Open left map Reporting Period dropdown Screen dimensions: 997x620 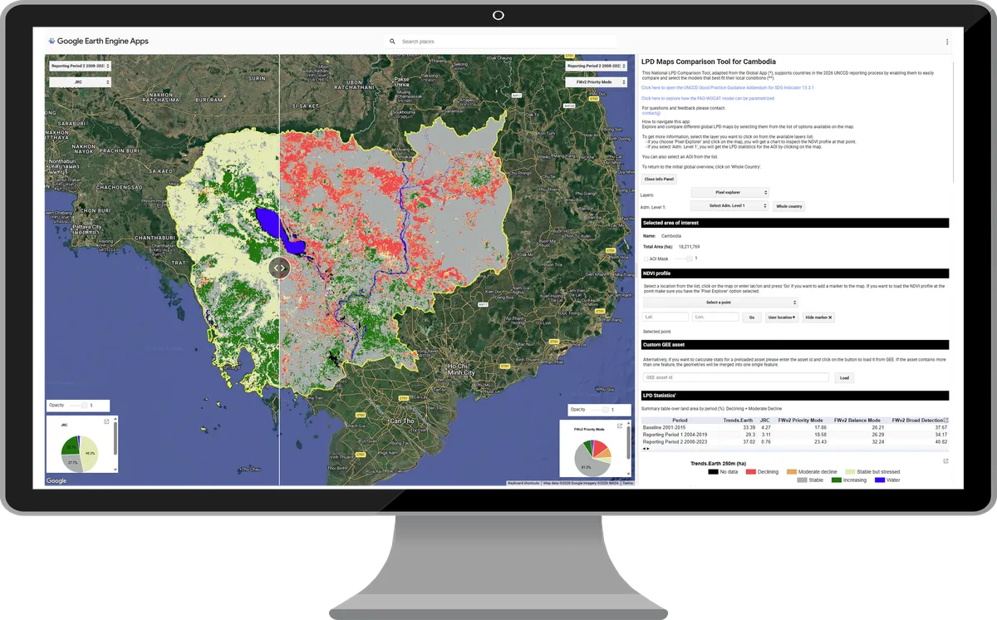[80, 66]
